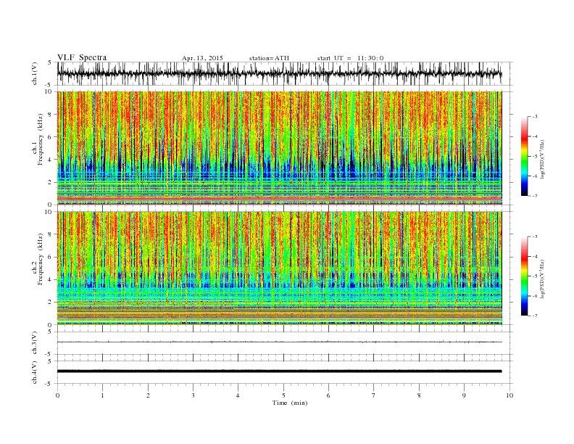574x444 pixels.
Task: Click the "10" tick ending the time axis
Action: click(x=509, y=395)
